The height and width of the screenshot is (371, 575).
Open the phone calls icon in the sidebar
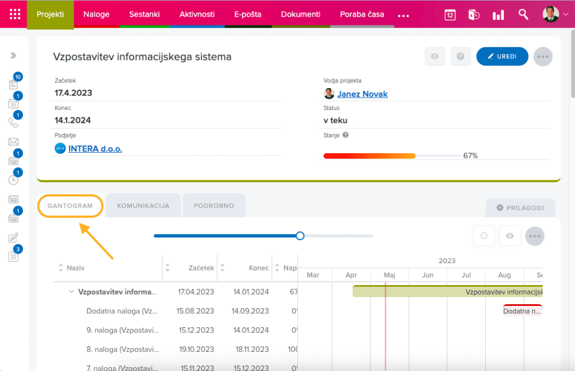[x=13, y=122]
